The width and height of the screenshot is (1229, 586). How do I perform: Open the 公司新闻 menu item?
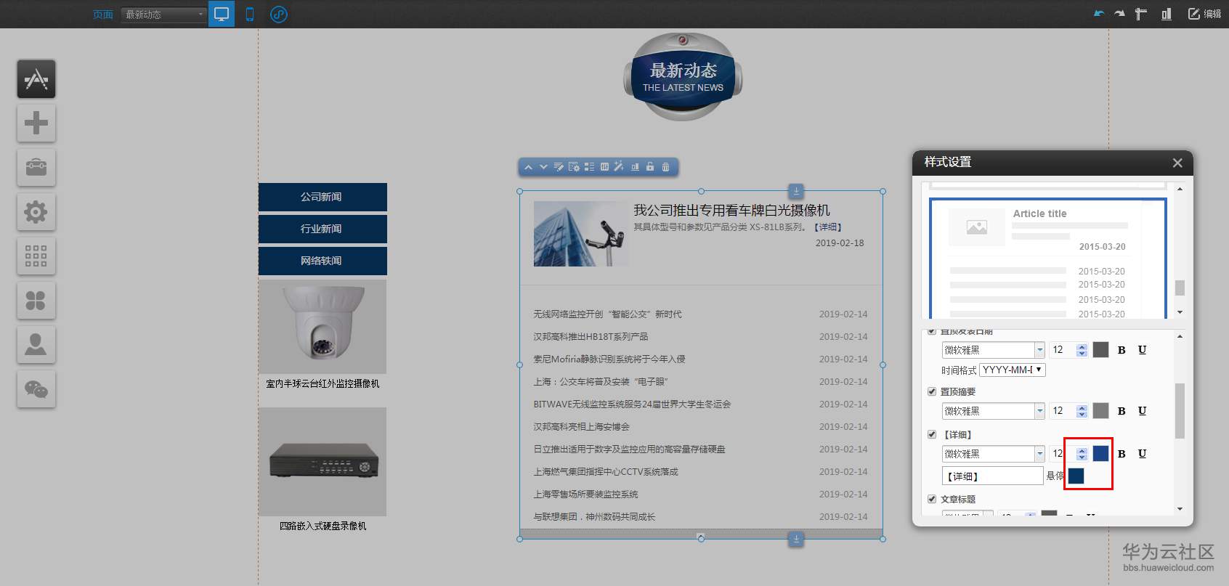click(323, 197)
